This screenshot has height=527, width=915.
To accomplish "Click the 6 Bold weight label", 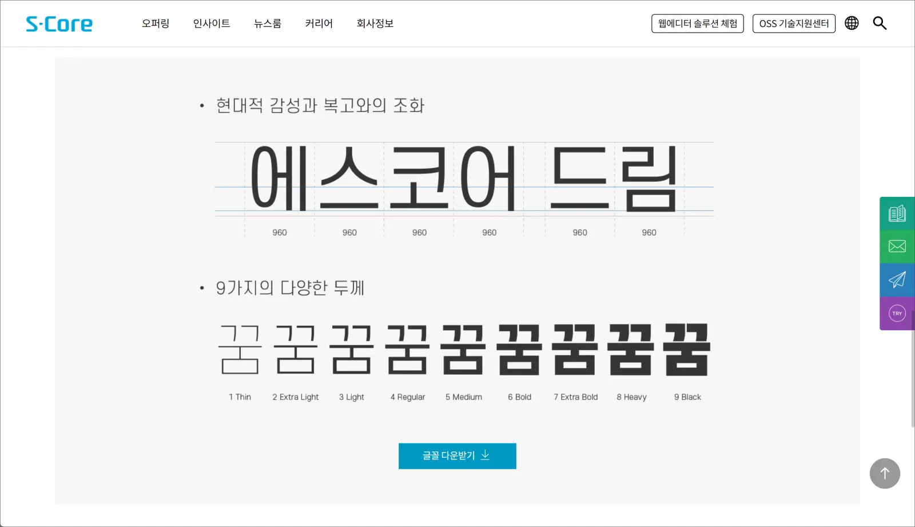I will [519, 397].
